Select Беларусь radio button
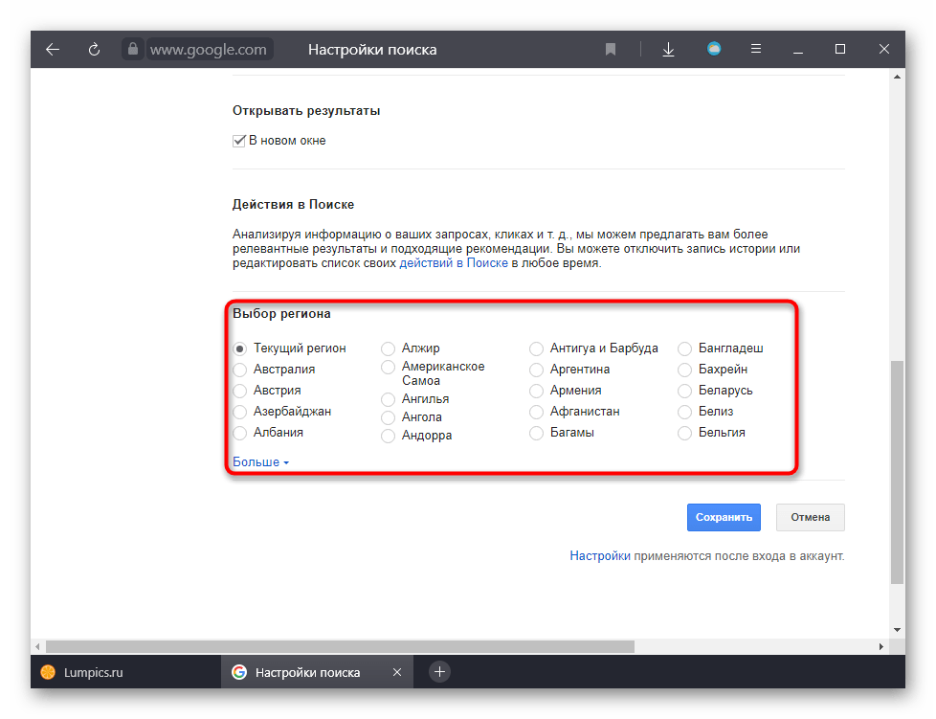The height and width of the screenshot is (719, 936). click(x=684, y=391)
